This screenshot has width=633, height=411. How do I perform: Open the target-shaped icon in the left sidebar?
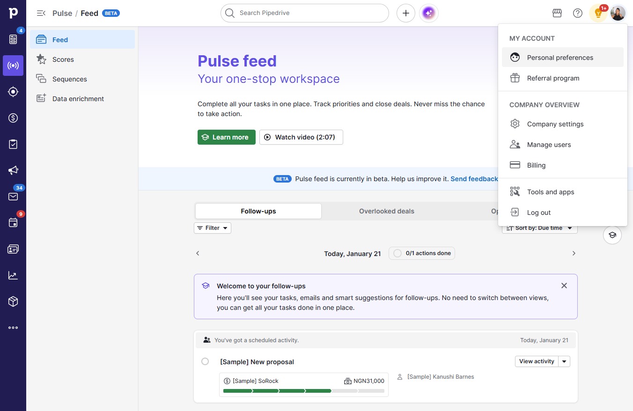(13, 92)
